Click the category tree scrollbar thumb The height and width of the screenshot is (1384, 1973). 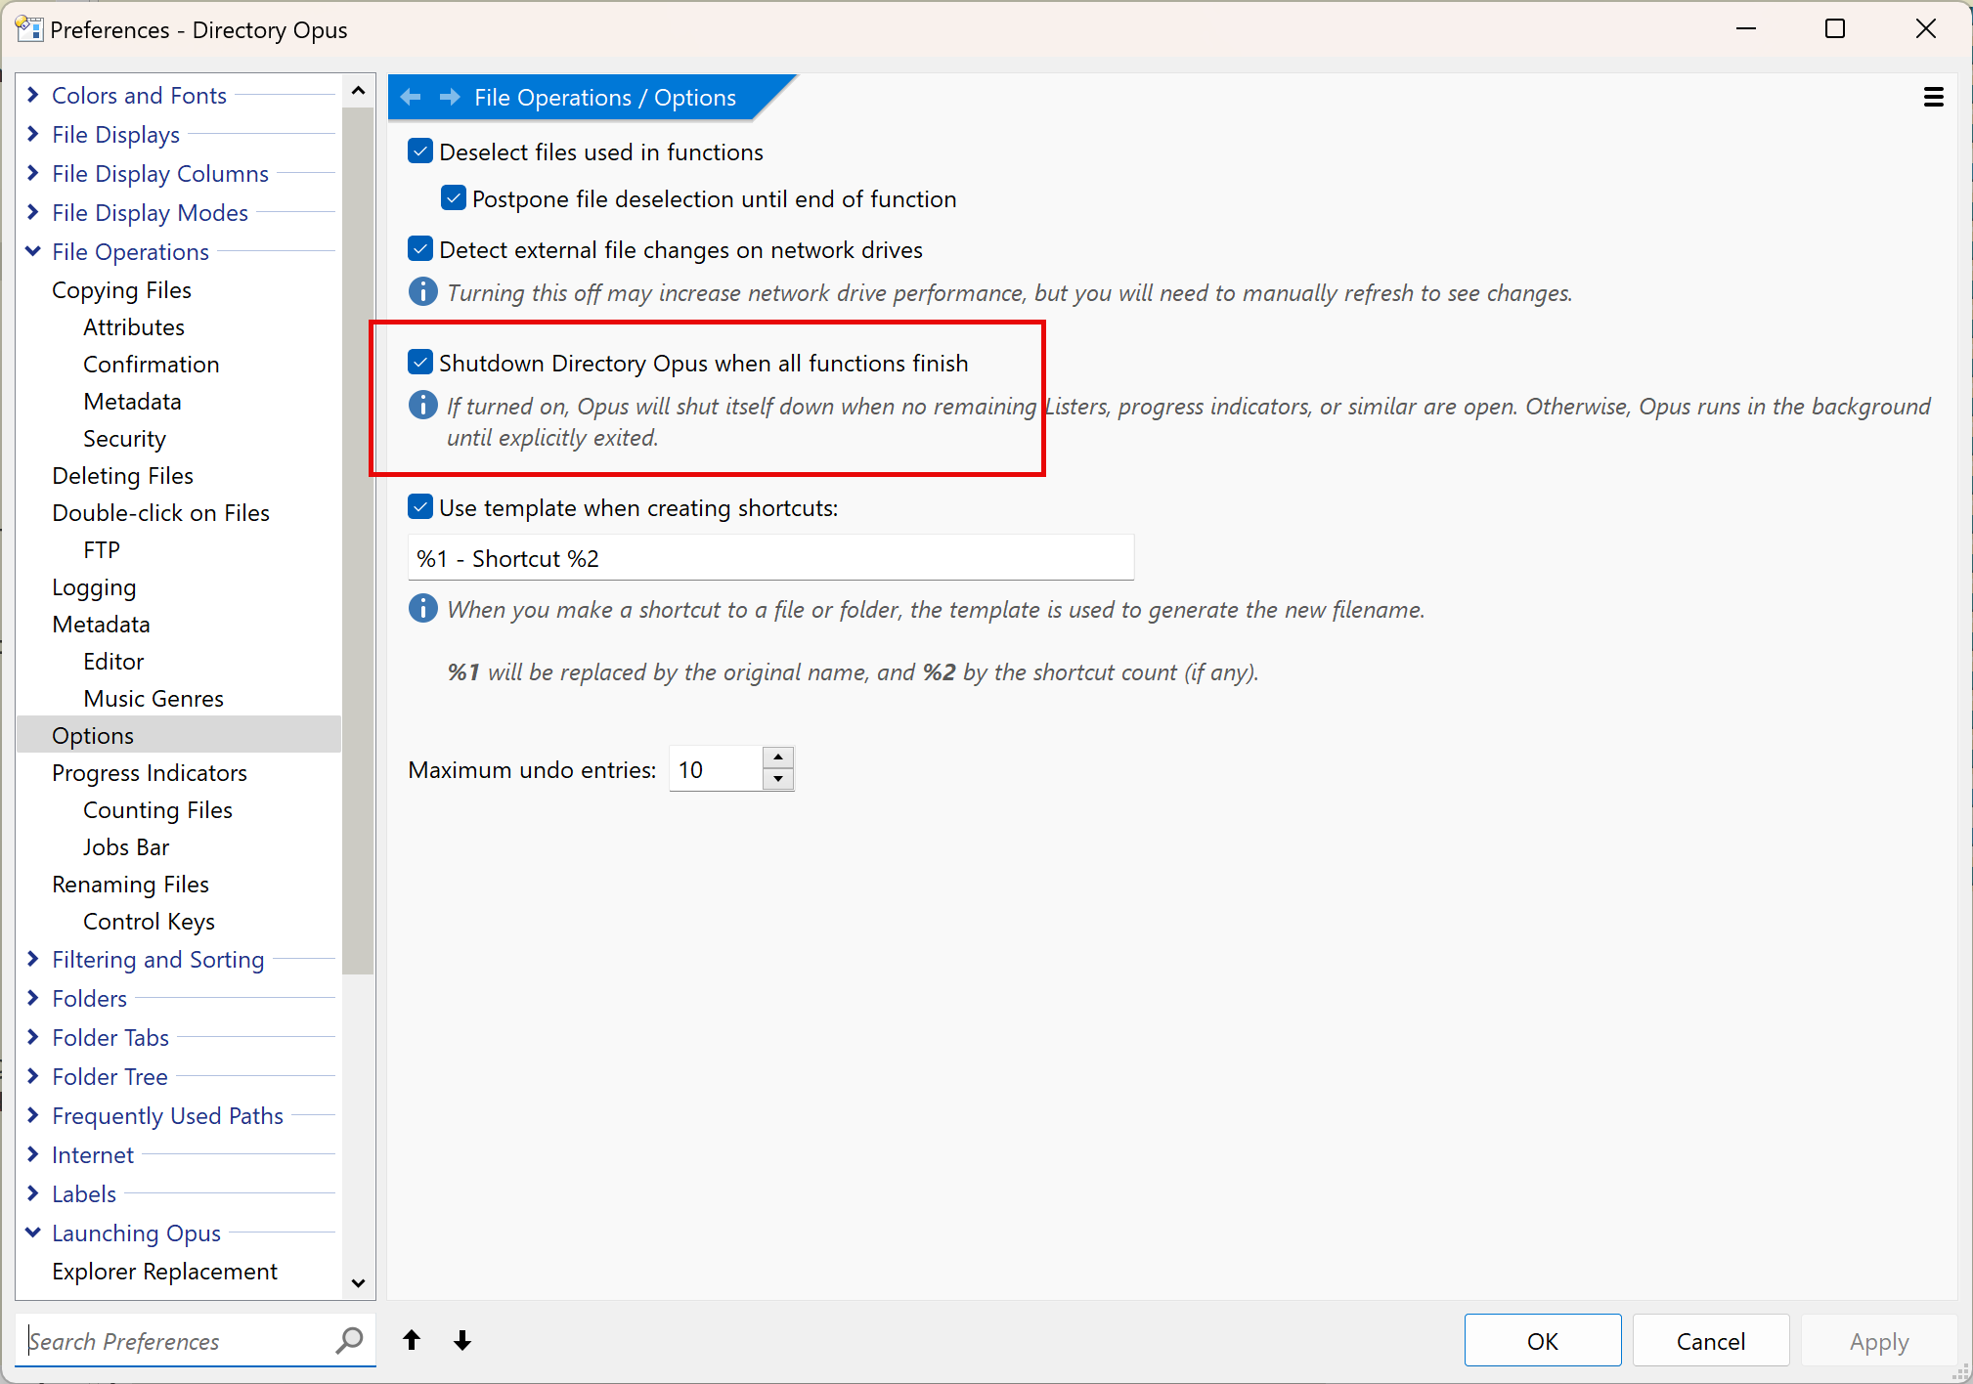358,541
